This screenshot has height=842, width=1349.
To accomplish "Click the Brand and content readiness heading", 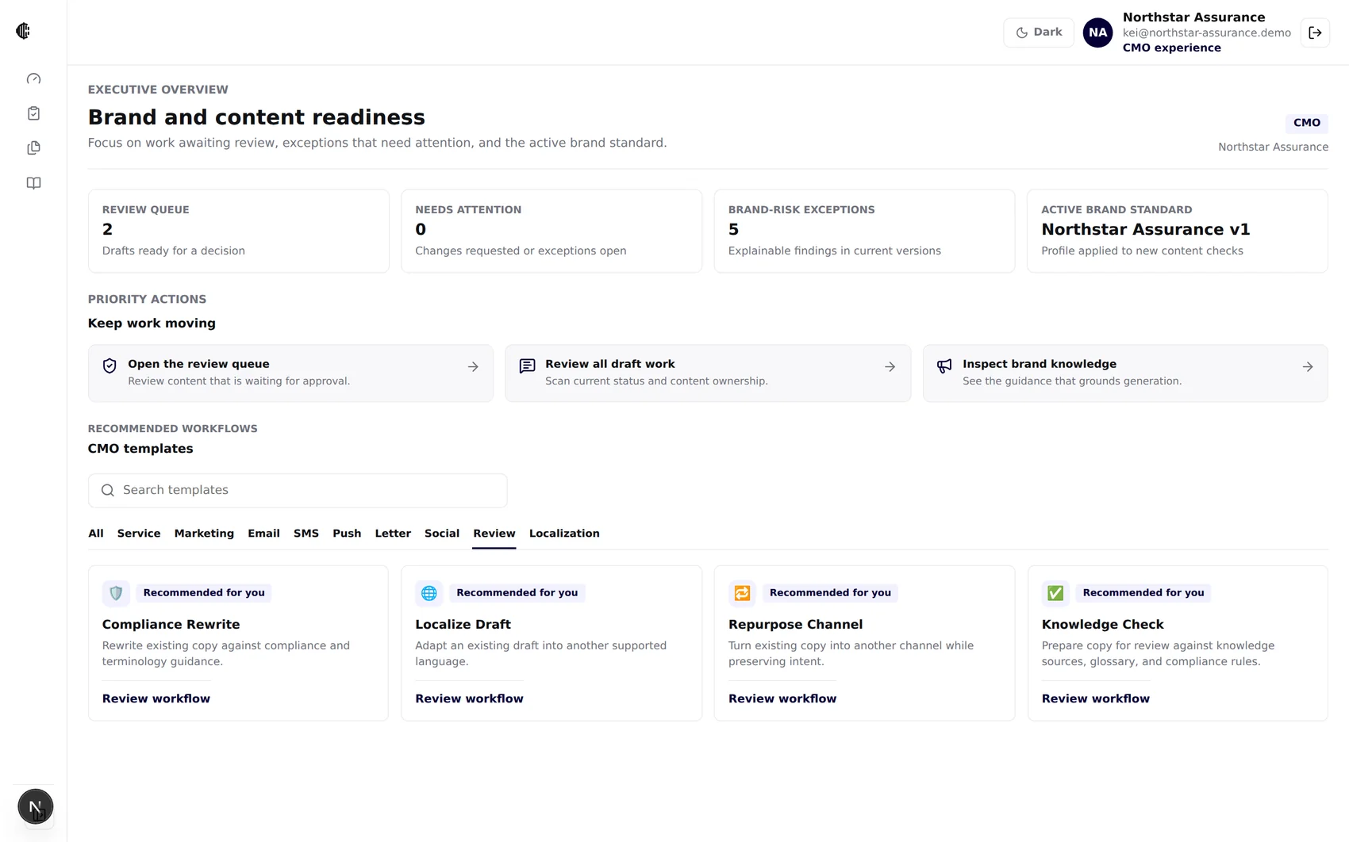I will [256, 117].
